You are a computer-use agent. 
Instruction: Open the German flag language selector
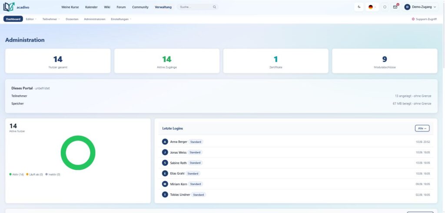tap(372, 7)
